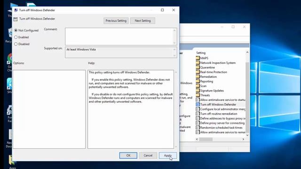Click the Turn off Windows Defender list icon
The width and height of the screenshot is (301, 169).
click(x=198, y=104)
